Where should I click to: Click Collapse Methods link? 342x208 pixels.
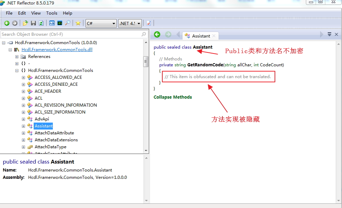[173, 97]
